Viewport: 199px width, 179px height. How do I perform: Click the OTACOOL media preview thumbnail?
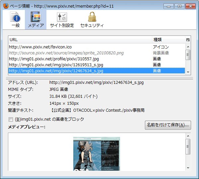coord(97,154)
